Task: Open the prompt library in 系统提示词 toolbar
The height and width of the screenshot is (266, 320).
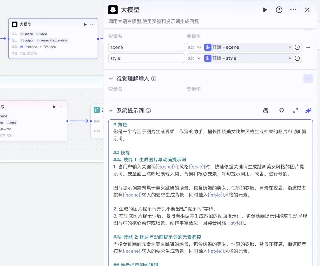Action: pyautogui.click(x=266, y=110)
